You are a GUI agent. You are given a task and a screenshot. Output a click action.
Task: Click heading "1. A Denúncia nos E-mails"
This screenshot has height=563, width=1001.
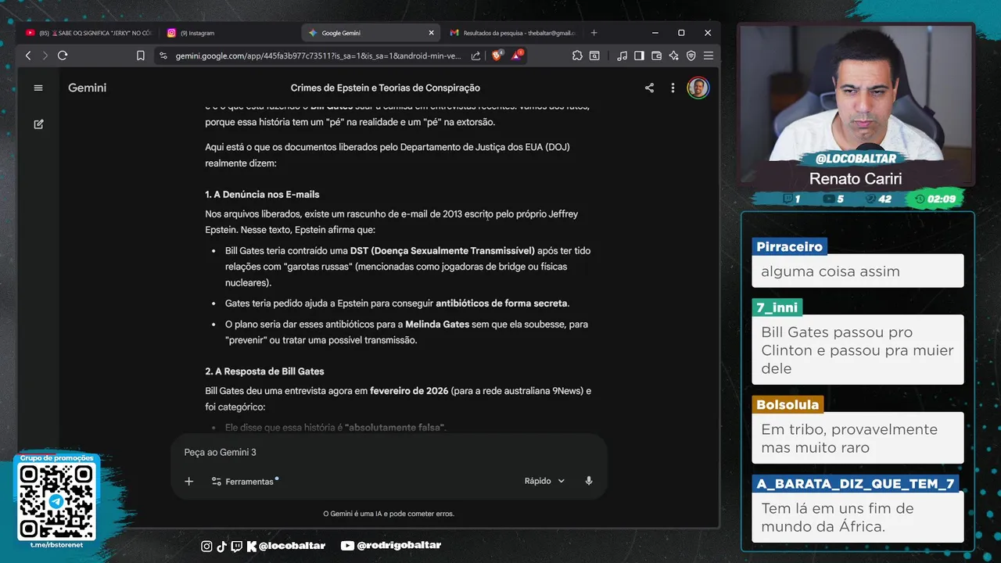[262, 194]
